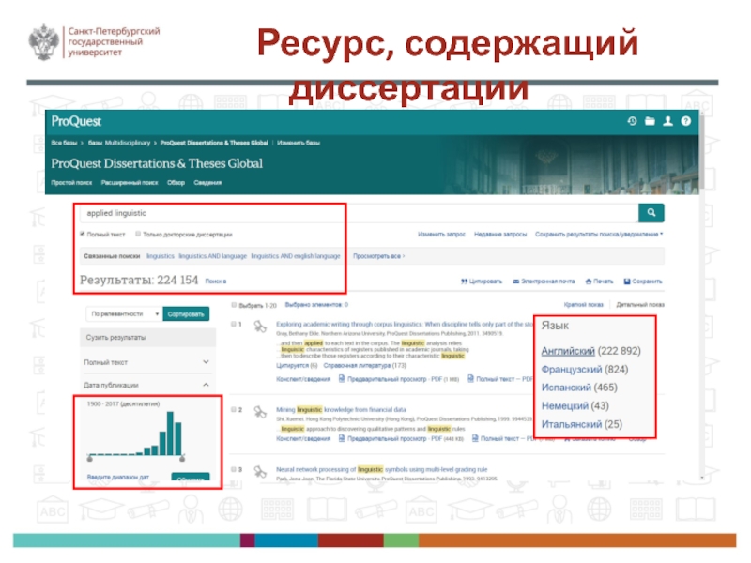751x563 pixels.
Task: Open the help question mark icon
Action: (686, 121)
